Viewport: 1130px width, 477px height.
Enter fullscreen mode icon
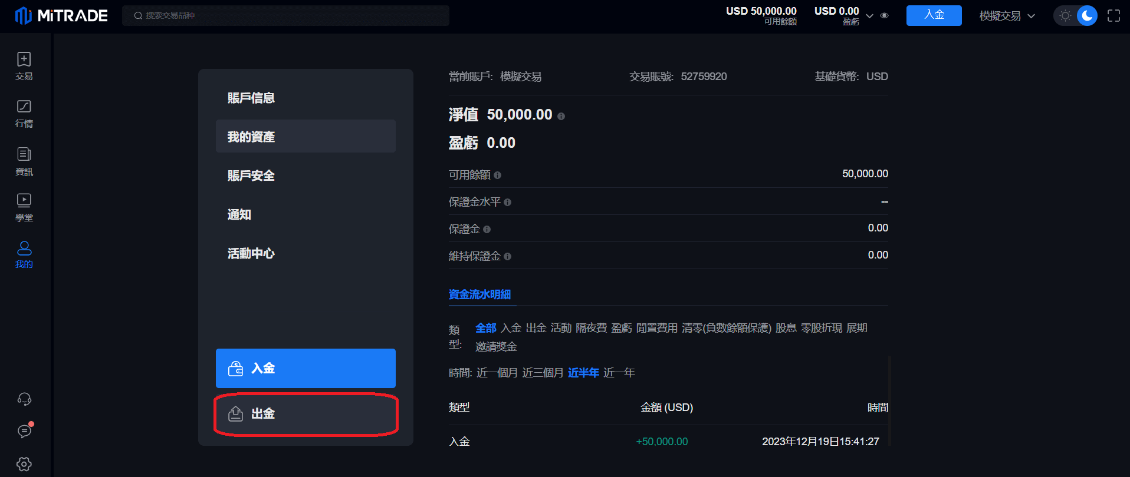(x=1113, y=16)
